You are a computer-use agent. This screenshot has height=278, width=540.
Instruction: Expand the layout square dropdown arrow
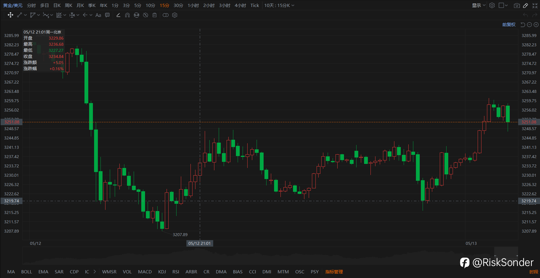coord(507,6)
